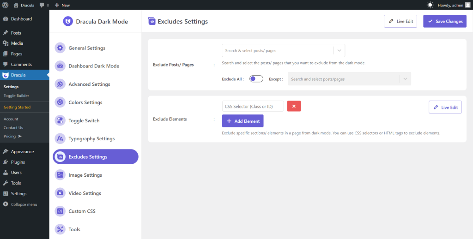Open General Settings tab
The width and height of the screenshot is (473, 239).
coord(95,48)
